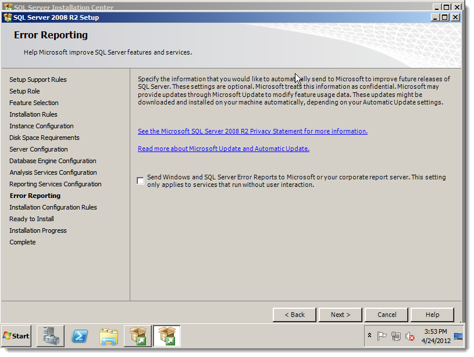Open Windows Explorer folder icon in taskbar

109,336
